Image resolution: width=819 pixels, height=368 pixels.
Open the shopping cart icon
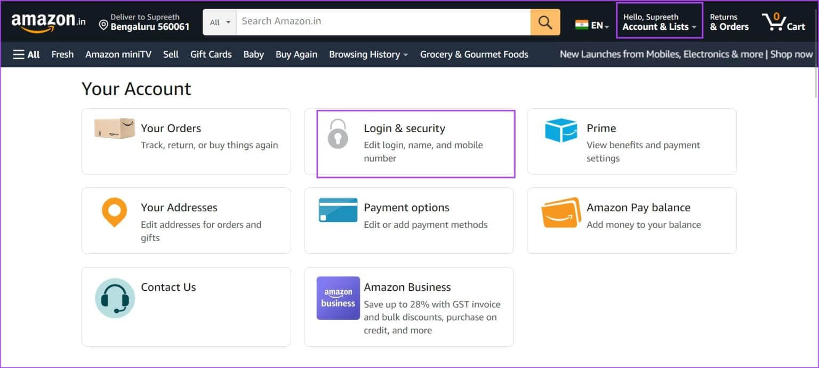coord(773,22)
